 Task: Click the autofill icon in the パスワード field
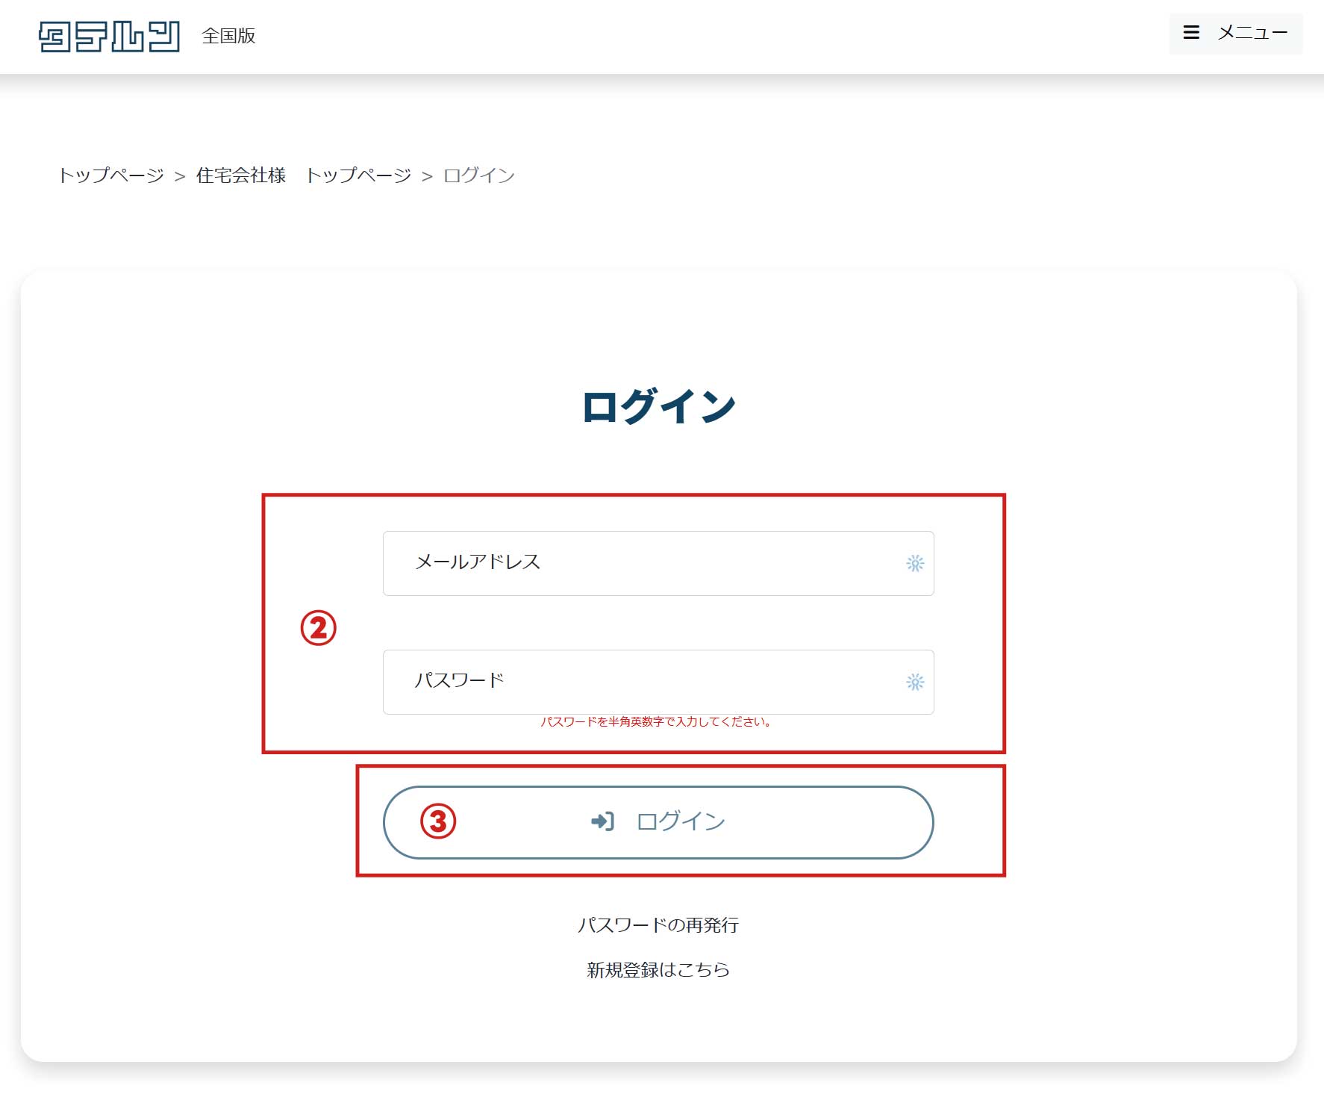point(915,682)
